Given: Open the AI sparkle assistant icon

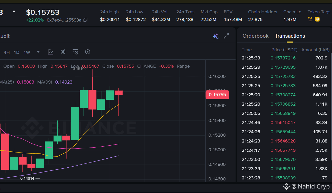Looking at the screenshot, I should click(216, 36).
